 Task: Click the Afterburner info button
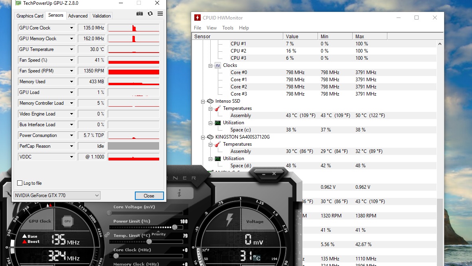(x=180, y=193)
